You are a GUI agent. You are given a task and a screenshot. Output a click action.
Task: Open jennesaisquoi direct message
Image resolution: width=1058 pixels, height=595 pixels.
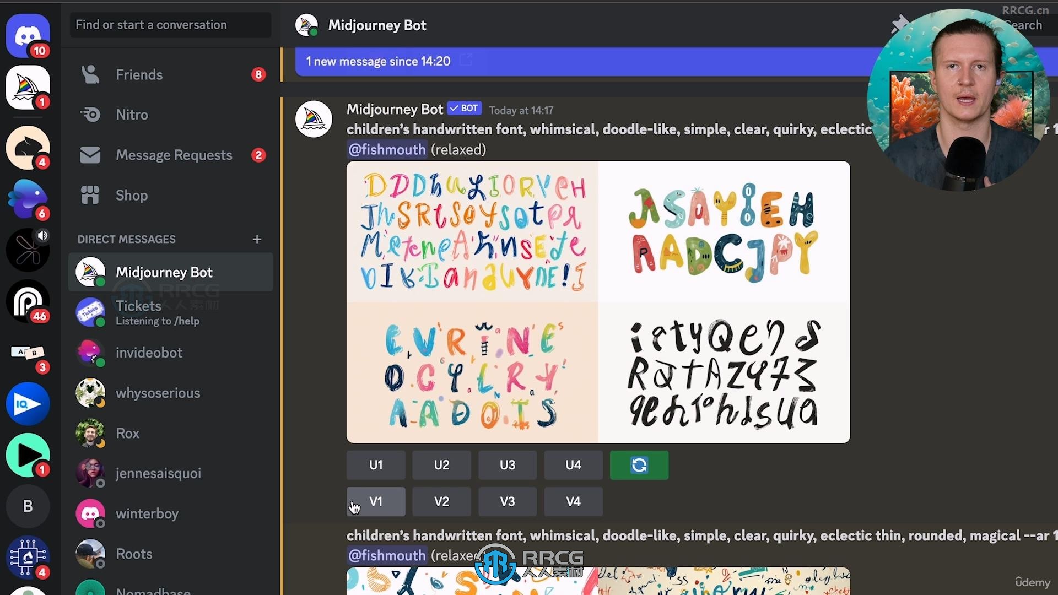point(171,473)
